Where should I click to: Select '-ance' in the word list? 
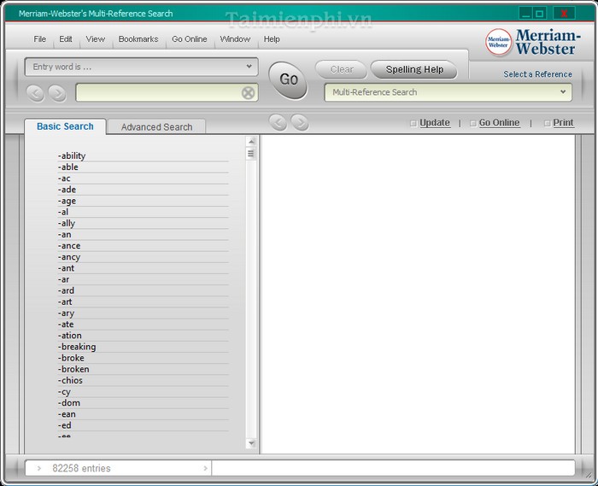[x=69, y=246]
